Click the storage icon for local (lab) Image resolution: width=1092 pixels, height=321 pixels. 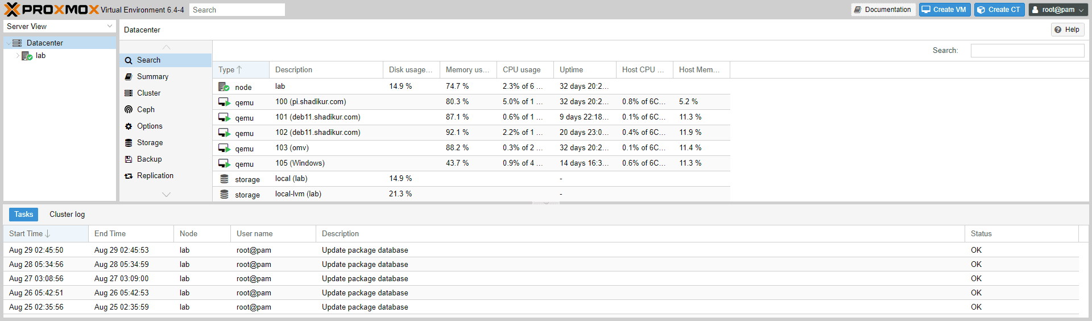tap(224, 179)
